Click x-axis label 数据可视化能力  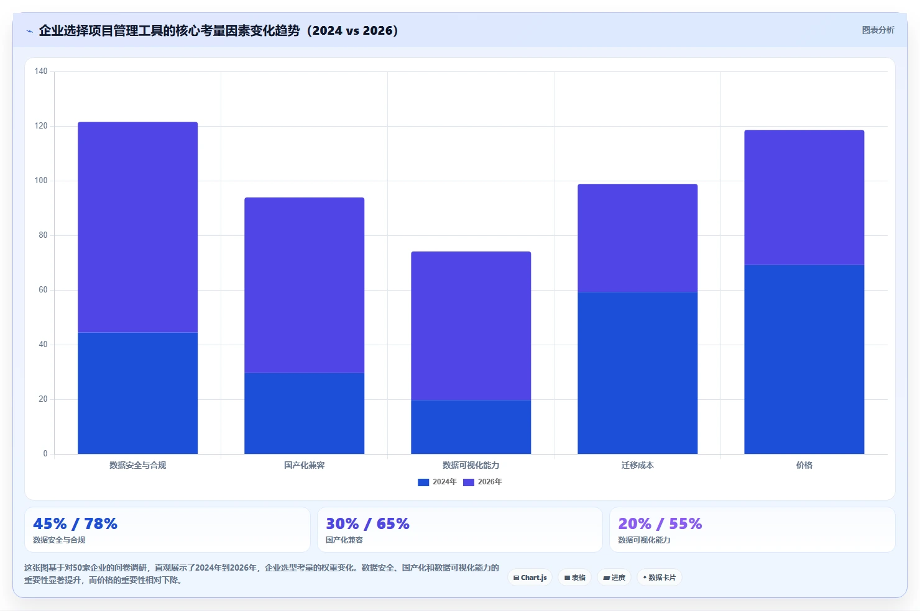coord(471,465)
